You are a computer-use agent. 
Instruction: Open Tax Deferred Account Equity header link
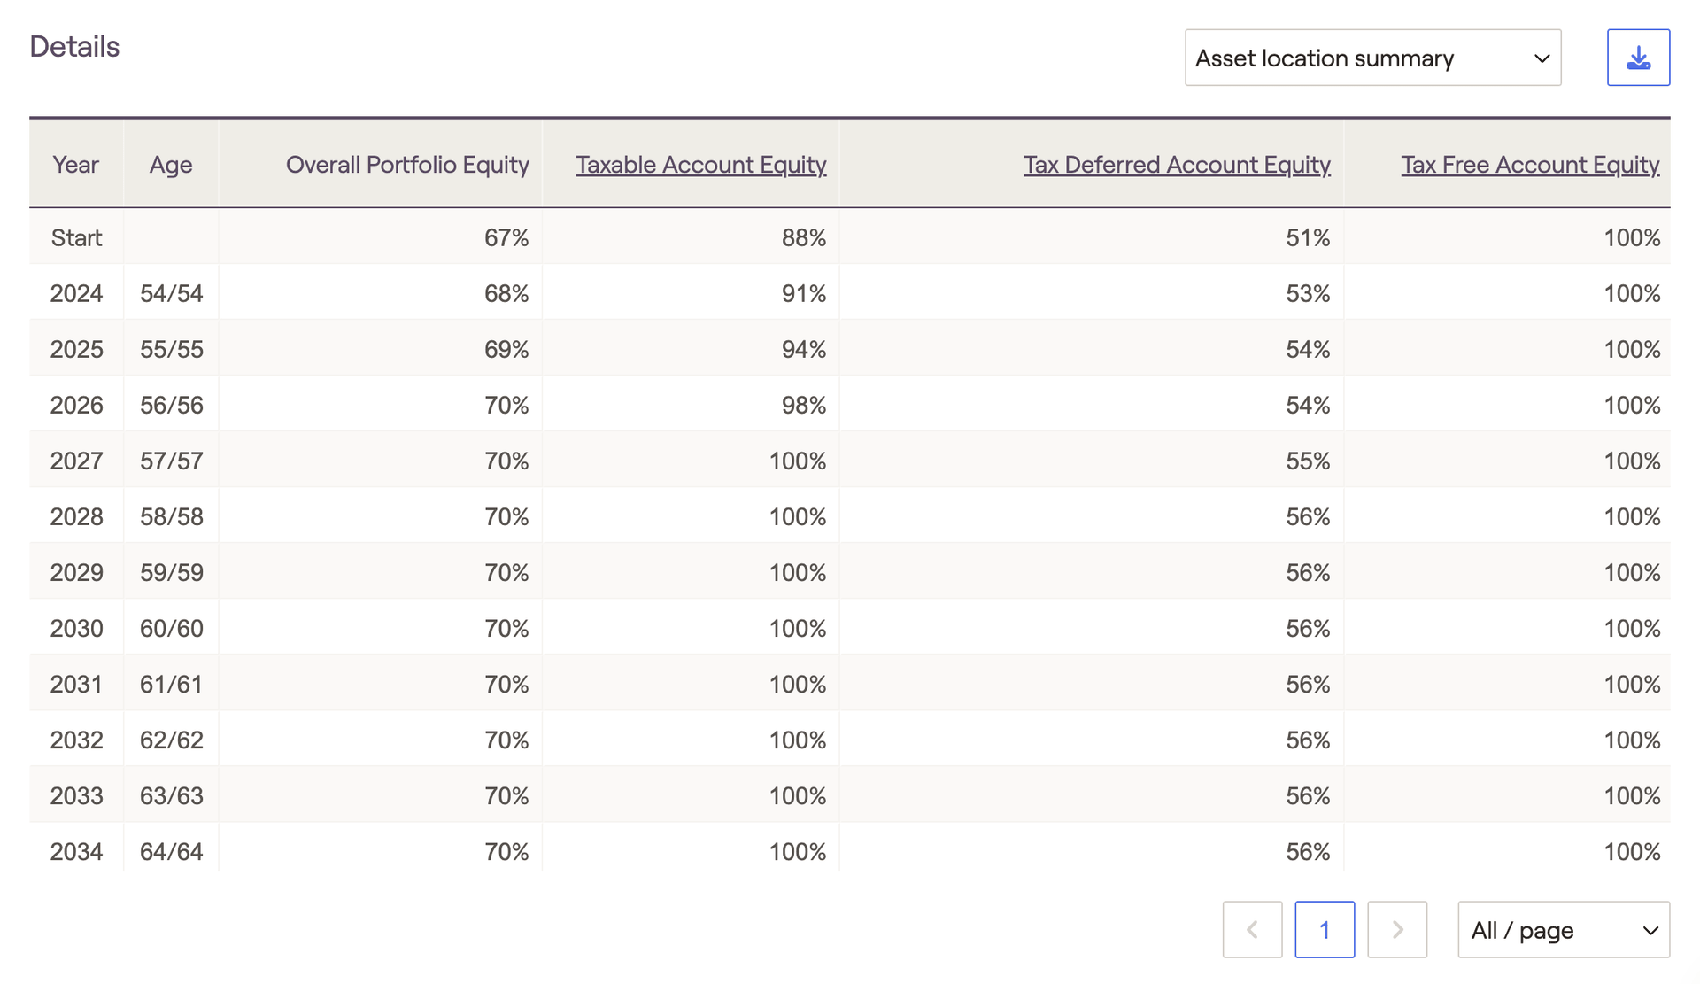pos(1176,165)
